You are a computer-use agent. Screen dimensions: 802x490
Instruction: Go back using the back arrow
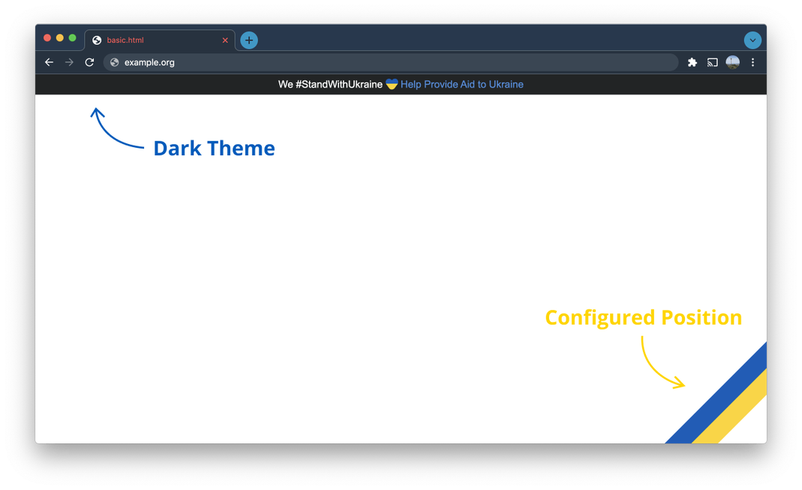(x=50, y=62)
